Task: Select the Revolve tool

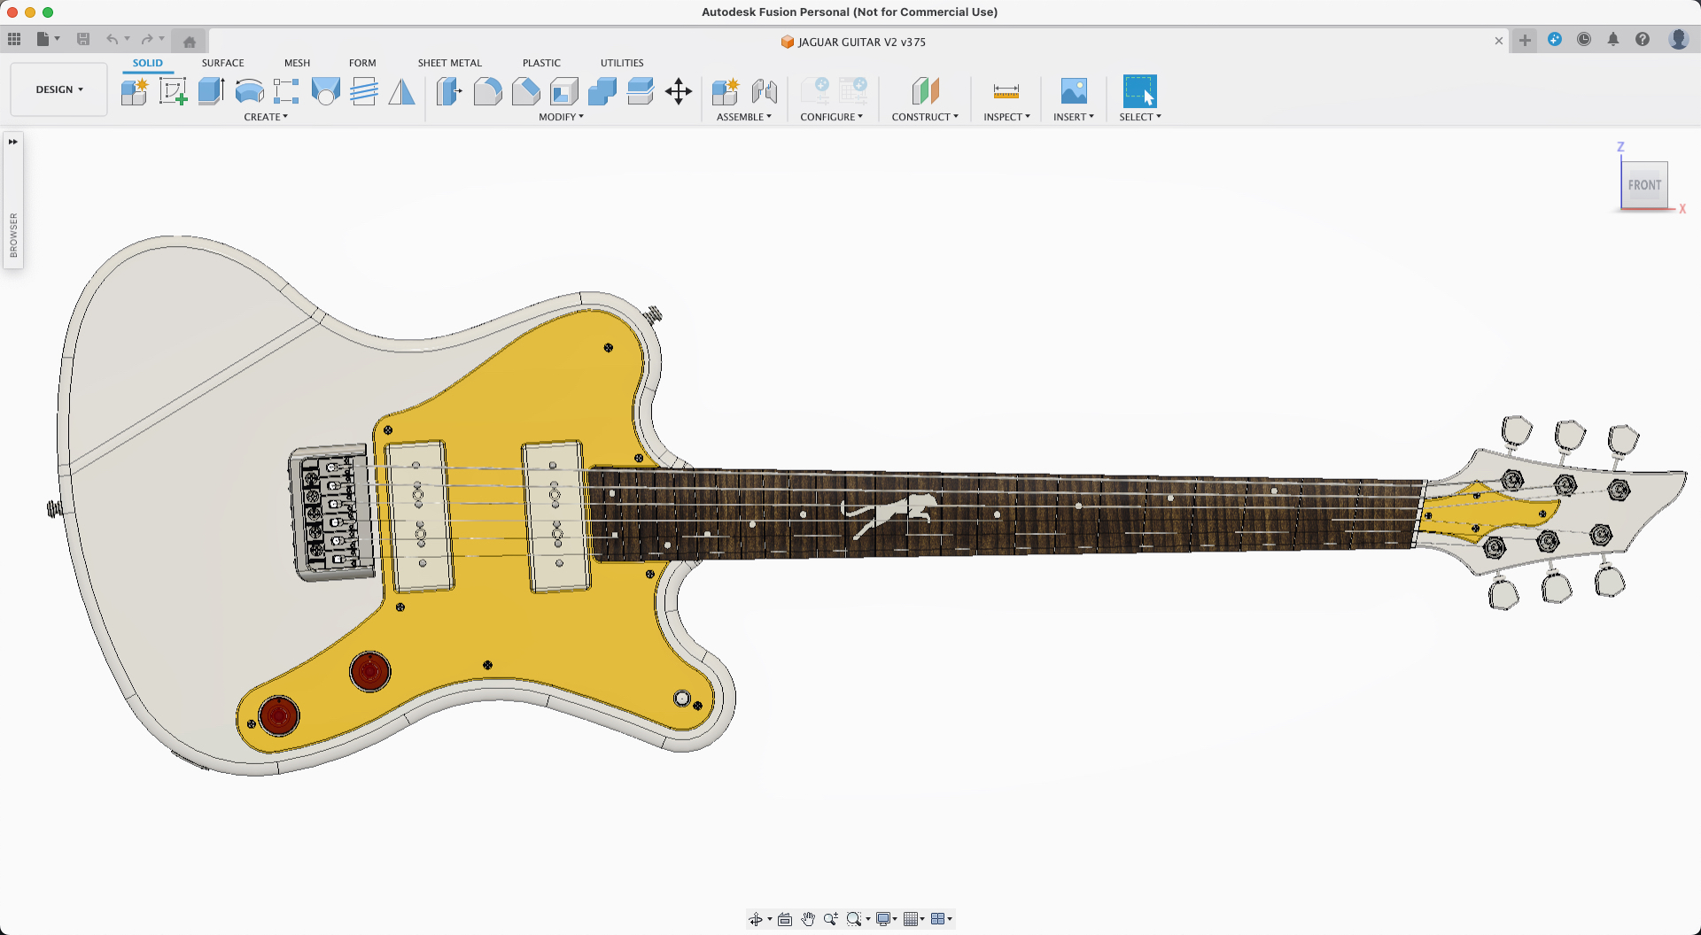Action: click(x=249, y=91)
